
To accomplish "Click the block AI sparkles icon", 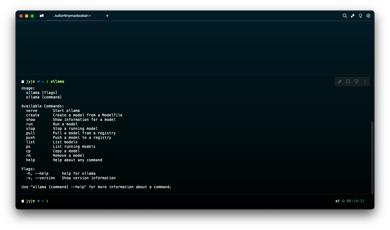I will pos(340,82).
